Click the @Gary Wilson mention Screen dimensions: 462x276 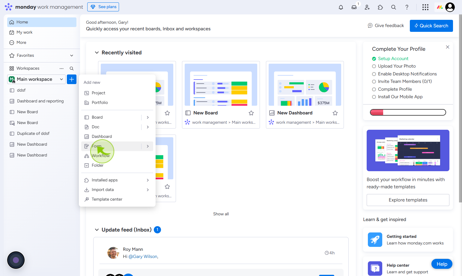pos(143,257)
